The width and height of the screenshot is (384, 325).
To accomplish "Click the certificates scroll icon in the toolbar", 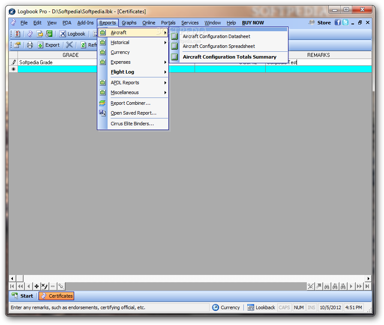I will [x=30, y=34].
